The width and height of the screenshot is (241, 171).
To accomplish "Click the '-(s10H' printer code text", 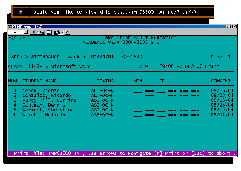I will pos(17,37).
